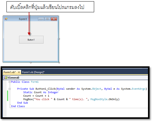Screen dimensions: 152x121
Task: Open the (General) class dropdown
Action: click(75, 78)
